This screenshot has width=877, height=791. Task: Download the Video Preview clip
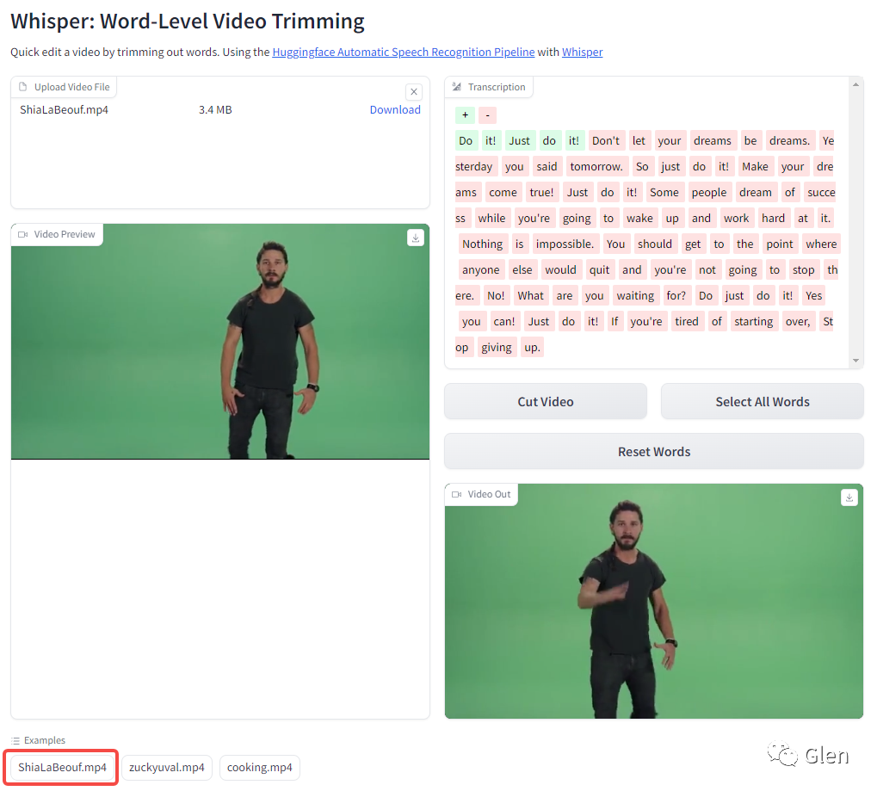tap(415, 238)
